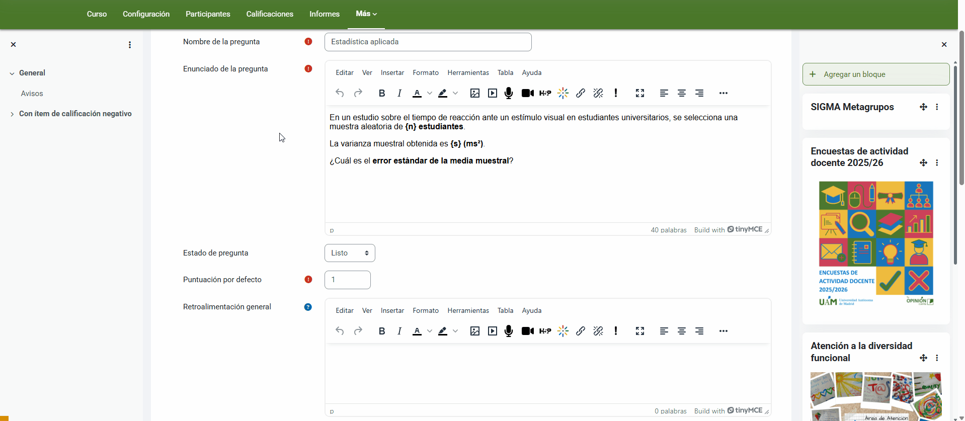Show more toolbar options in Enunciado editor
Image resolution: width=965 pixels, height=421 pixels.
coord(723,93)
